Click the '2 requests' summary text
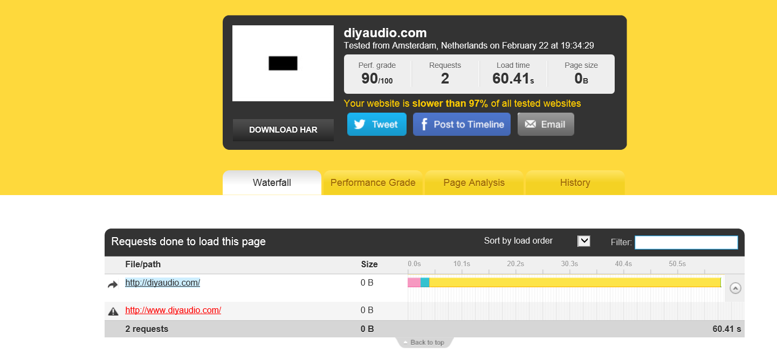The height and width of the screenshot is (360, 777). pos(147,329)
